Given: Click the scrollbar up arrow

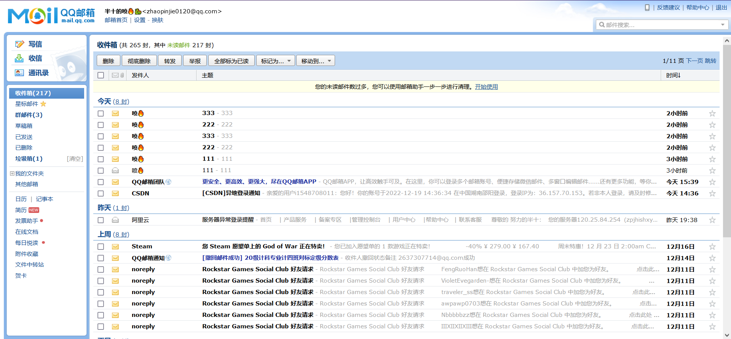Looking at the screenshot, I should pos(727,41).
